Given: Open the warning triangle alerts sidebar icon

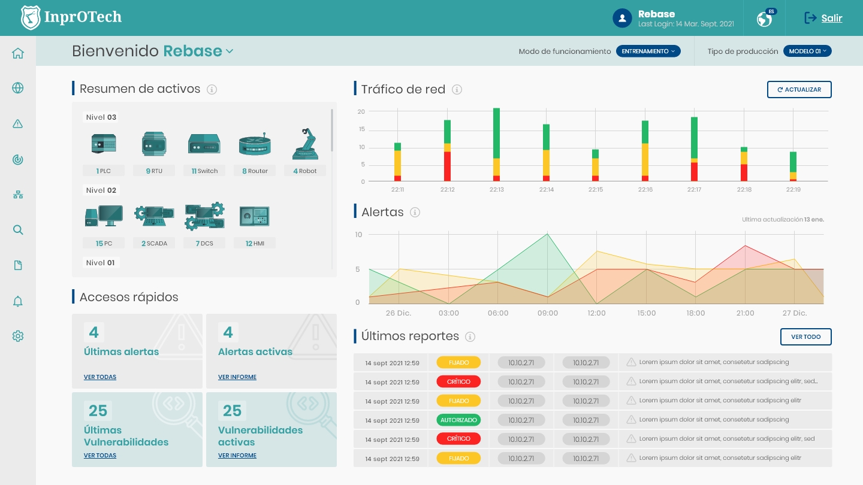Looking at the screenshot, I should pos(18,124).
